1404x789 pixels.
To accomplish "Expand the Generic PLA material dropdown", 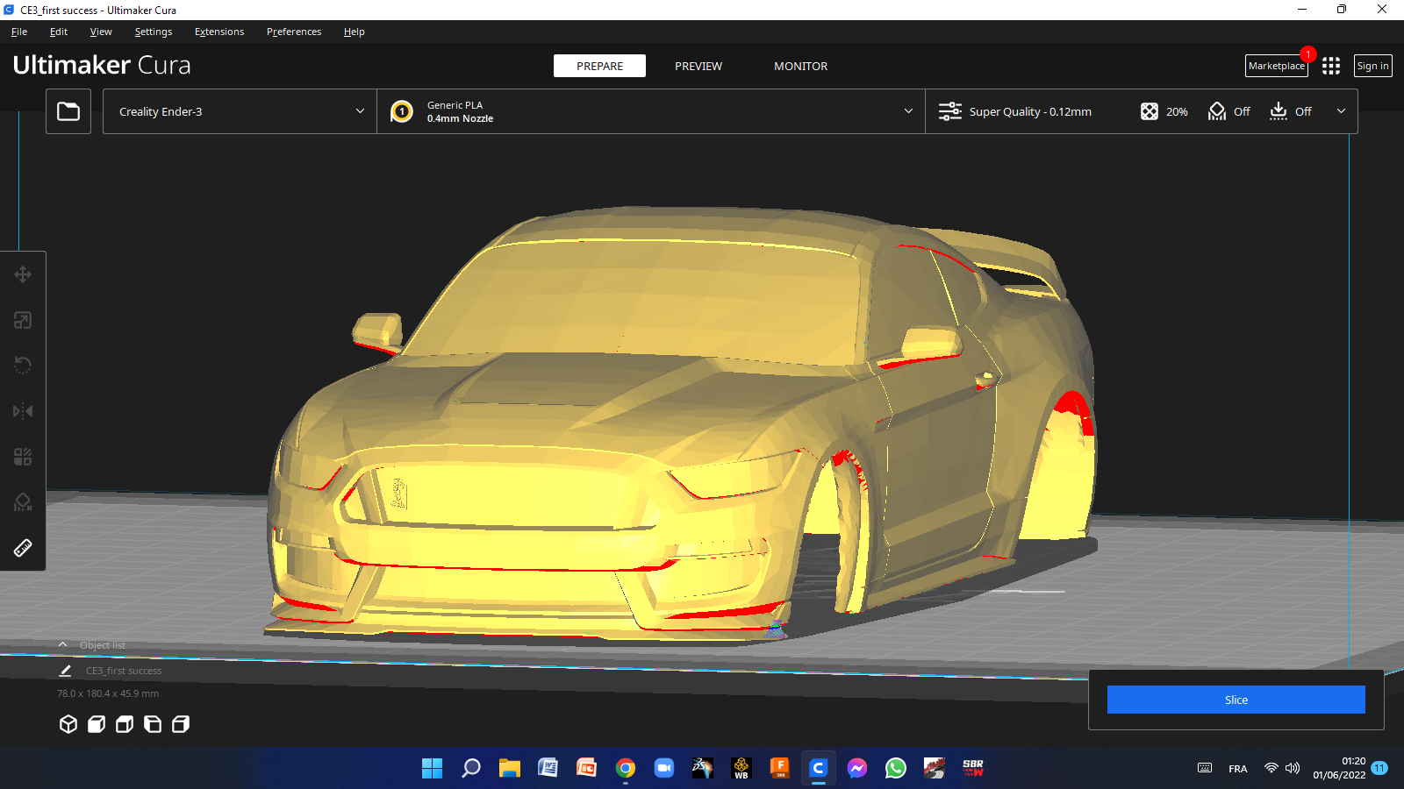I will (x=651, y=111).
